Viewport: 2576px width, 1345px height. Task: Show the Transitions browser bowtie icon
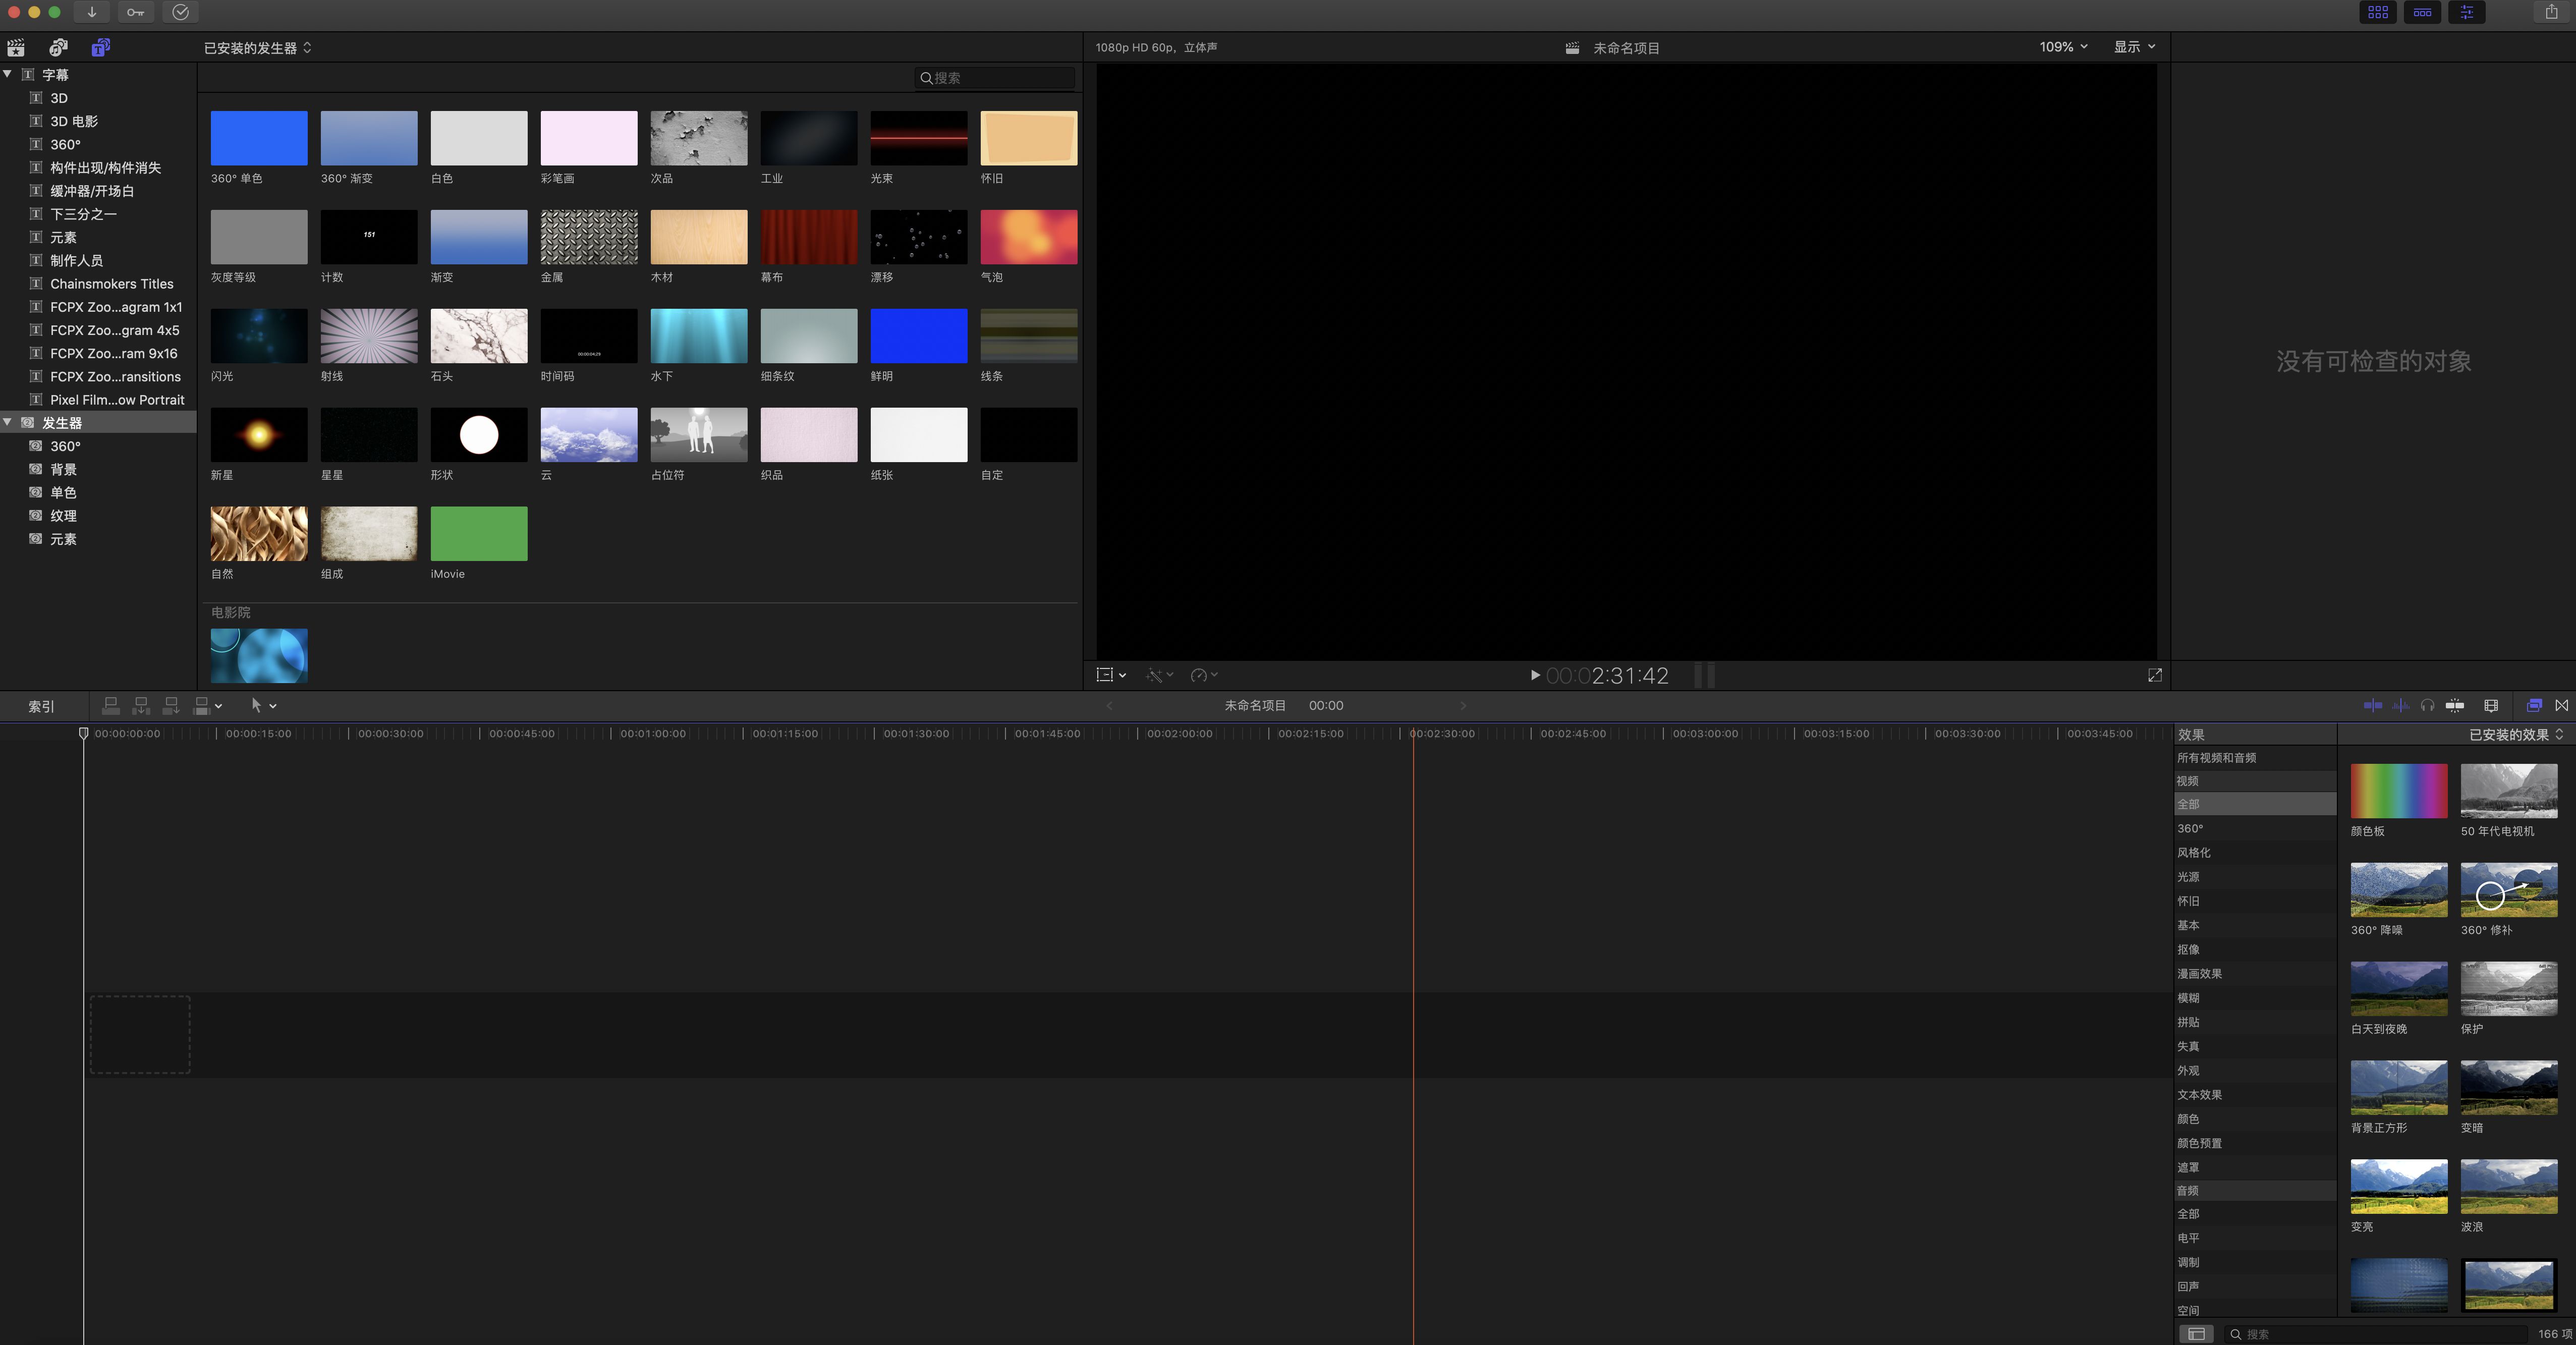click(2562, 706)
